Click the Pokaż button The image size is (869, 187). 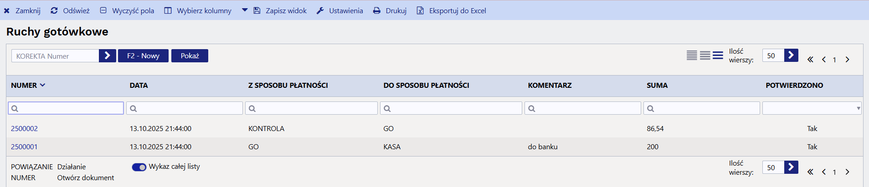[190, 56]
